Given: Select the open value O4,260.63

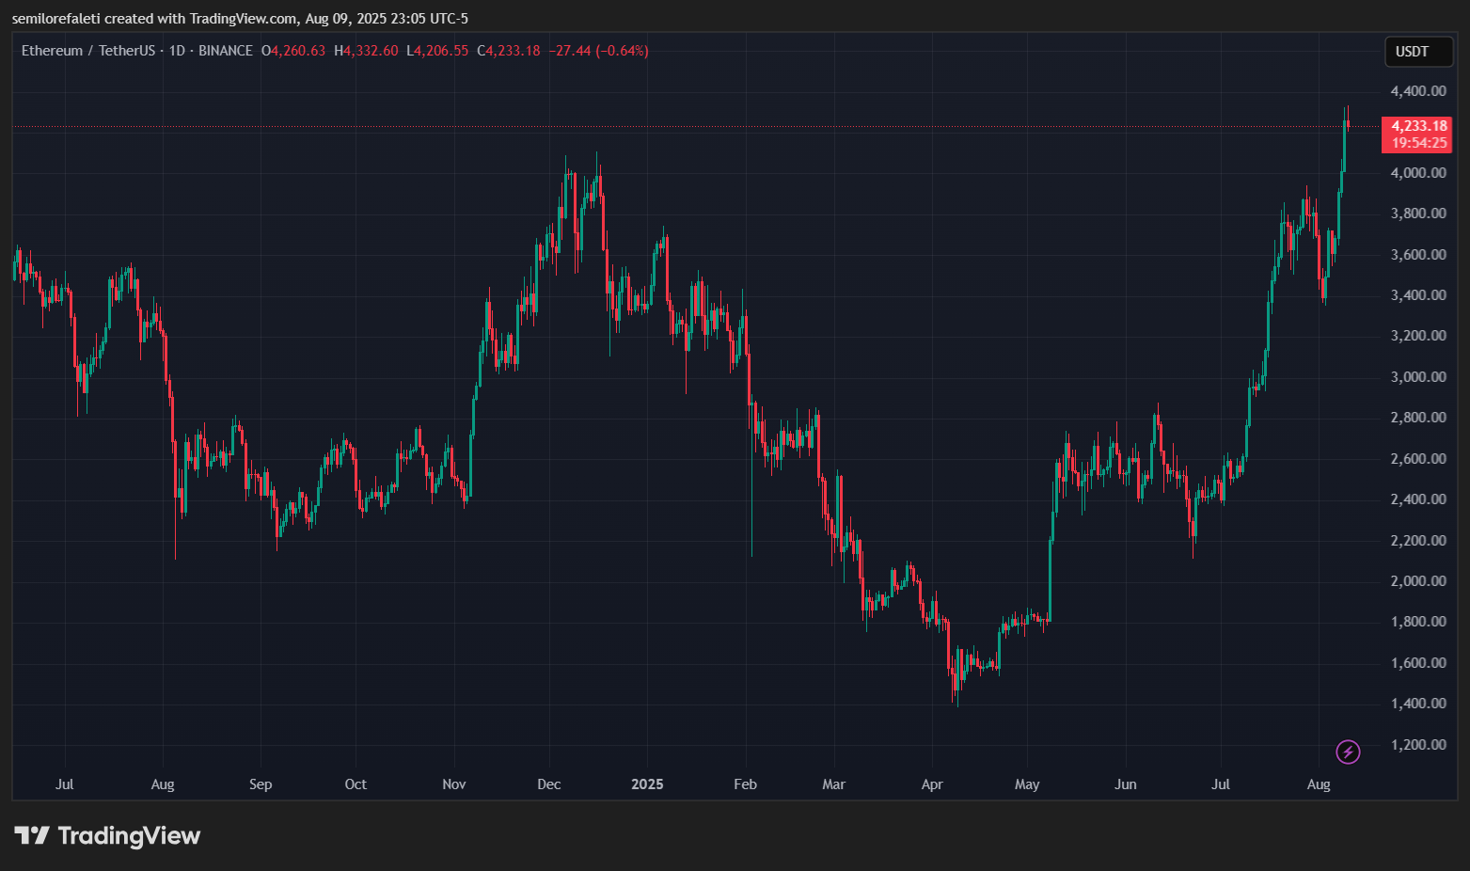Looking at the screenshot, I should tap(293, 51).
